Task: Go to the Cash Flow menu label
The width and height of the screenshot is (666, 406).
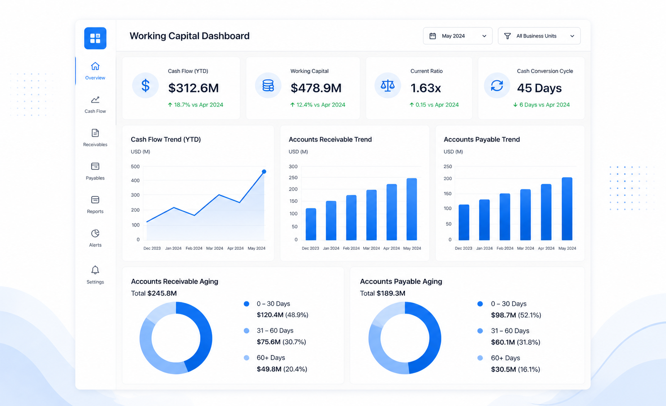Action: [95, 111]
